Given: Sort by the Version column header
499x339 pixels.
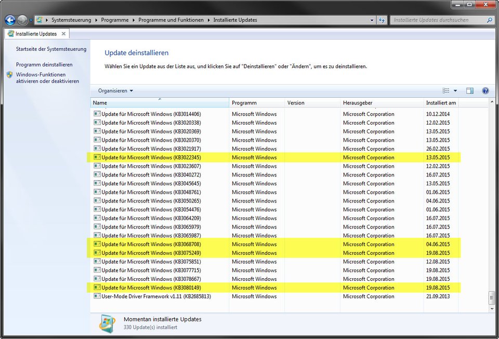Looking at the screenshot, I should pos(312,103).
